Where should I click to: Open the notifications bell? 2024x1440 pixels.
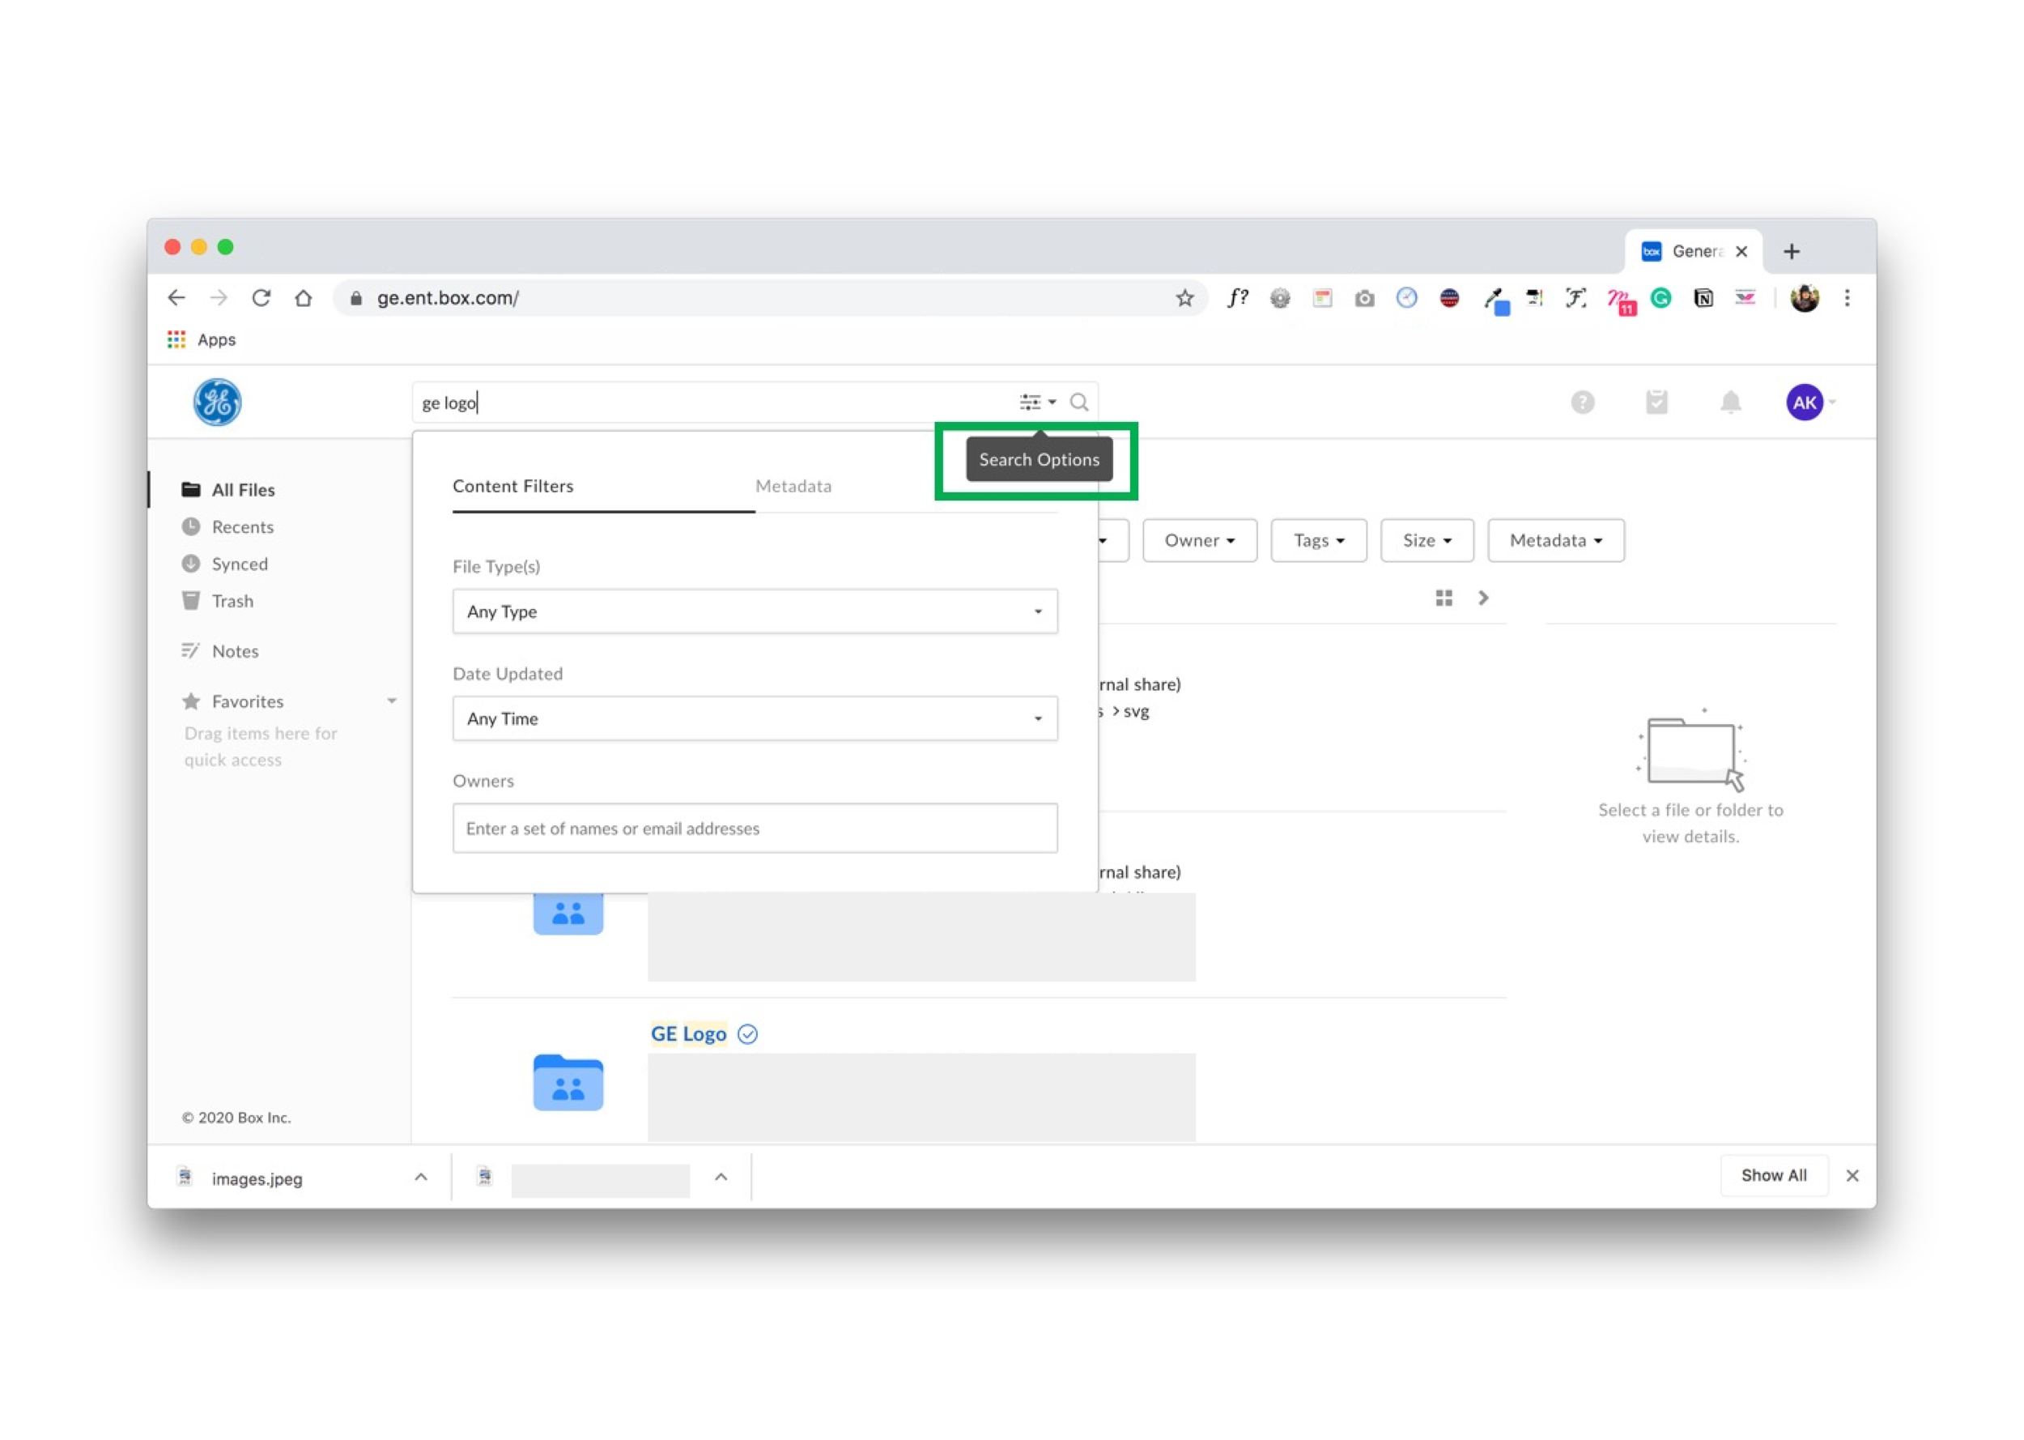click(1730, 402)
